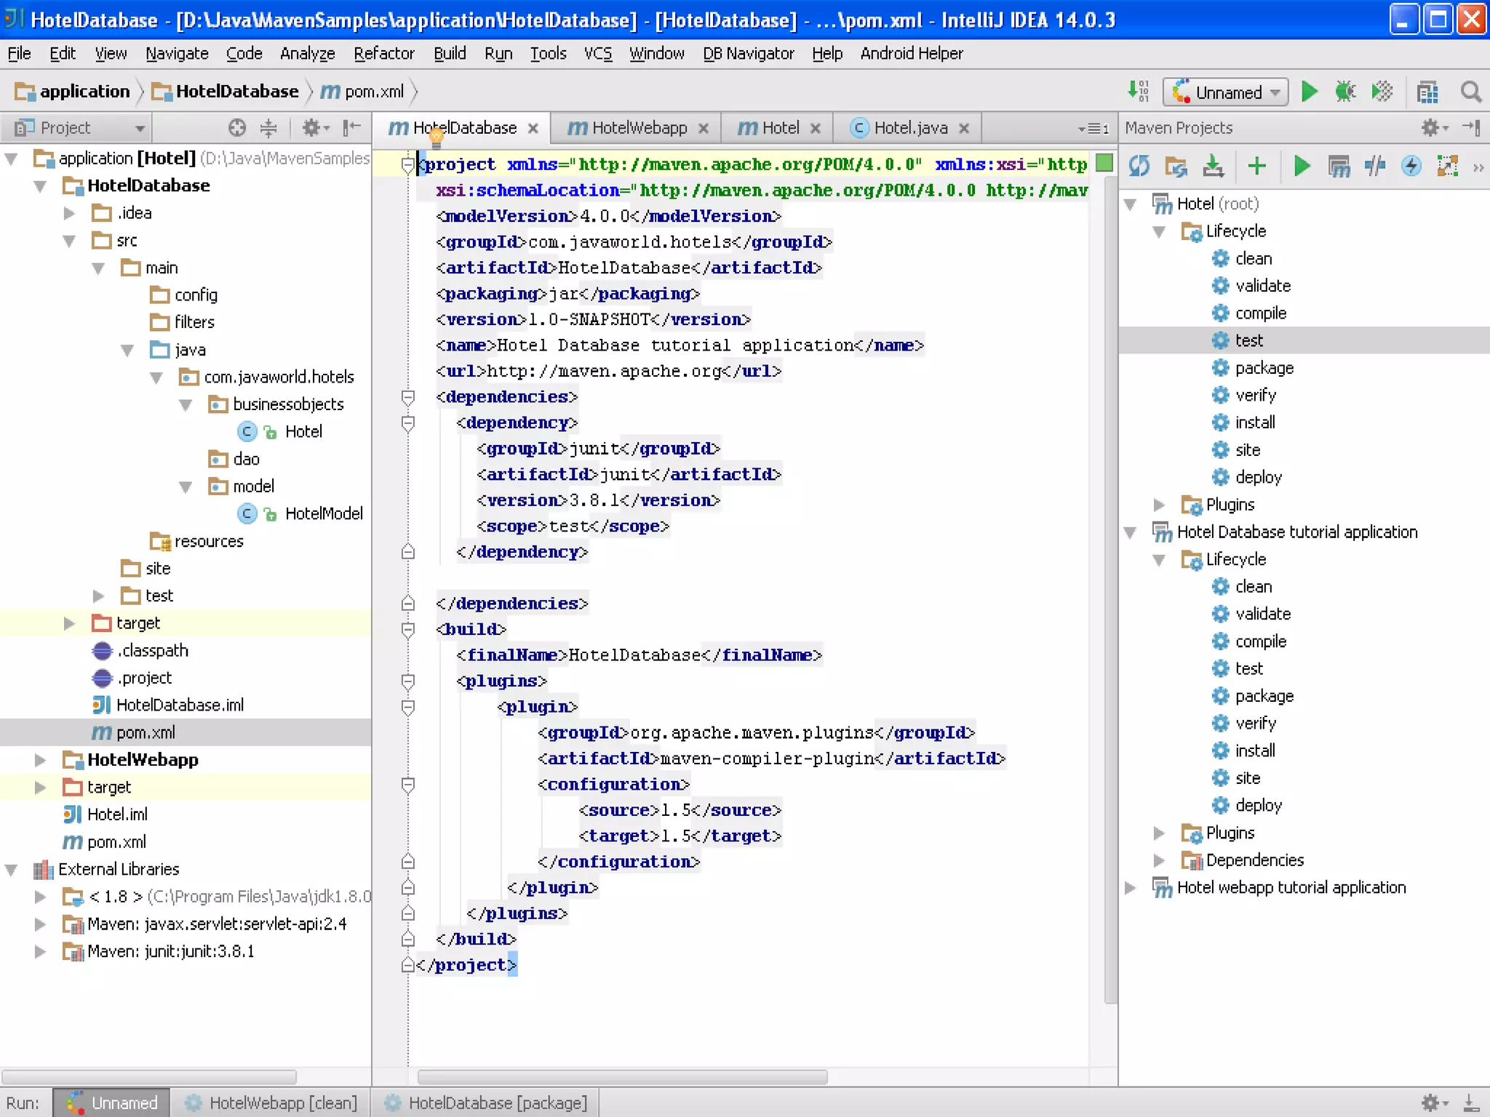The width and height of the screenshot is (1490, 1117).
Task: Expand the HotelWebapp module
Action: (41, 761)
